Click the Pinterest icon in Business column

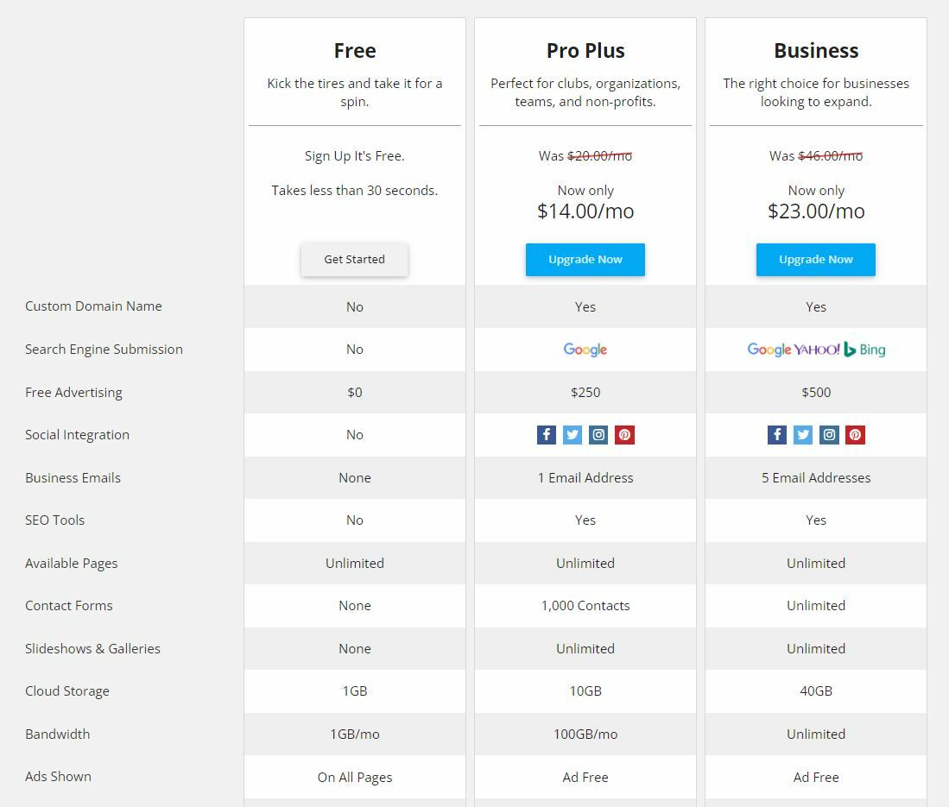pyautogui.click(x=855, y=434)
